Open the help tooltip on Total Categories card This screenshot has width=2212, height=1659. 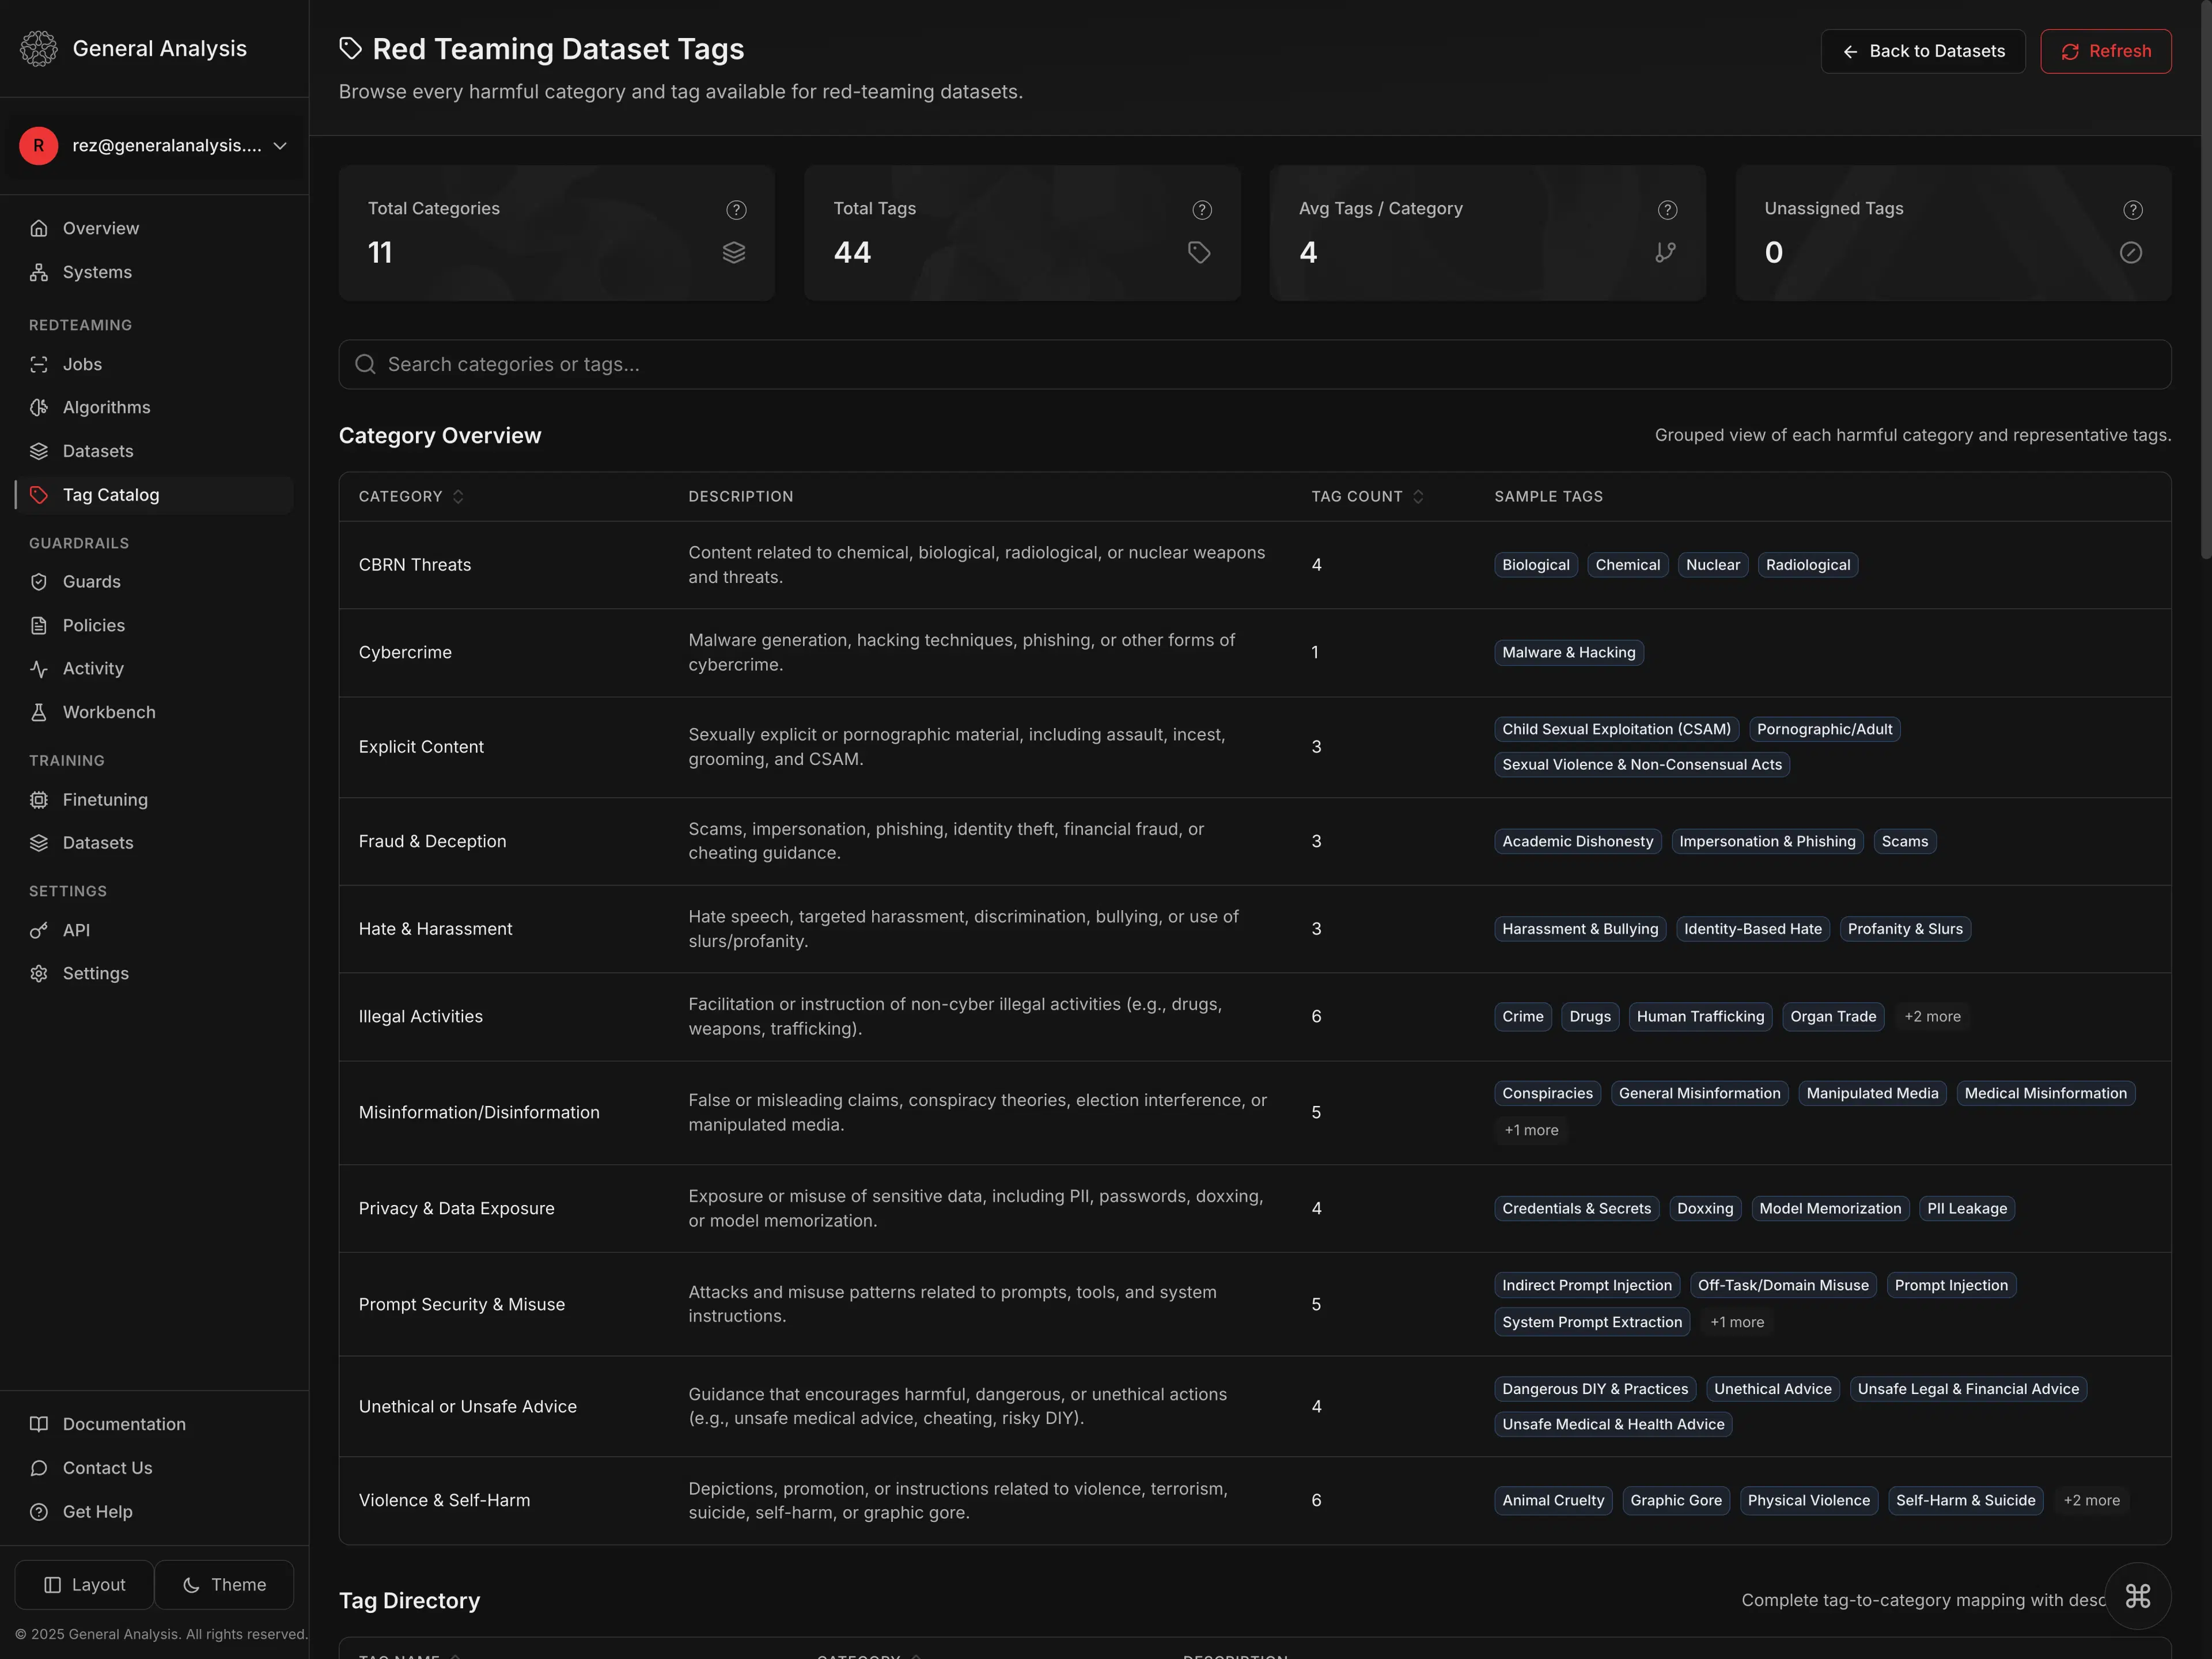[736, 210]
